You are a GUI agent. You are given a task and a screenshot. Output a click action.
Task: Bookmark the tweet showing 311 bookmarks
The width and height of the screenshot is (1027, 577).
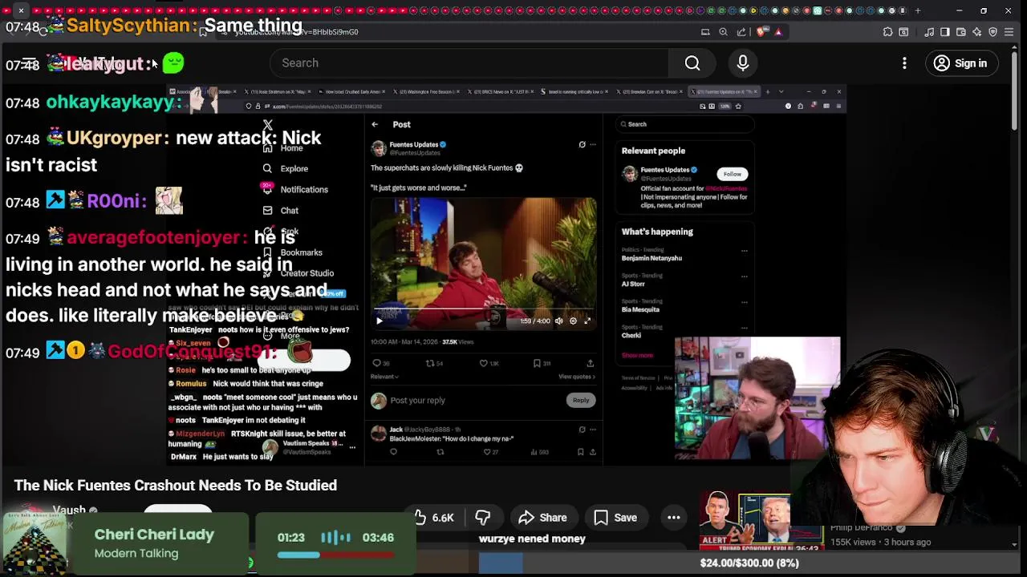pos(542,363)
